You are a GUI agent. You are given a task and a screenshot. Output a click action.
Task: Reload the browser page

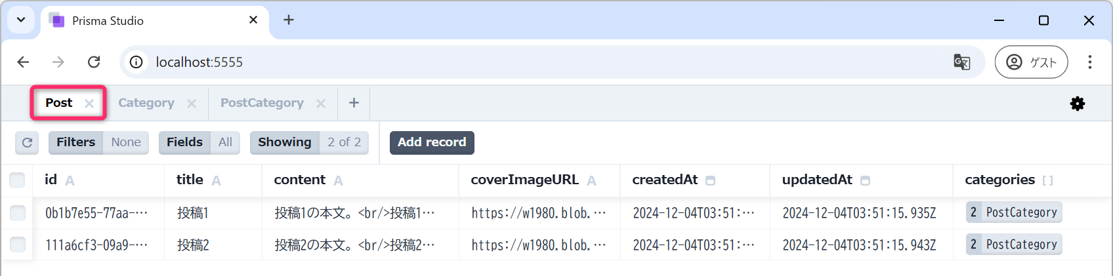click(94, 62)
